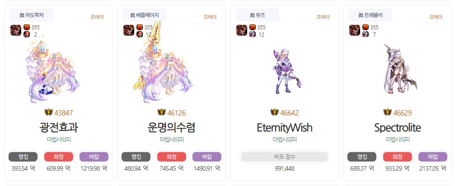Select the 眞 배틀메이지 class tag
Screen dimensions: 455x186
click(144, 15)
